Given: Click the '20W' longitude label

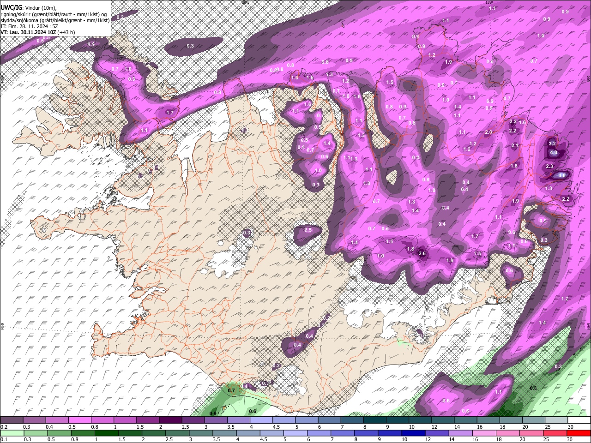Looking at the screenshot, I should [245, 2].
